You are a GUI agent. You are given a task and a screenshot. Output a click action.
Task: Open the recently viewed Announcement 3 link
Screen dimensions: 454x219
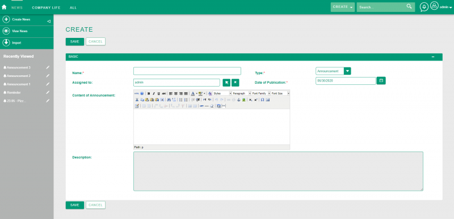pyautogui.click(x=19, y=67)
